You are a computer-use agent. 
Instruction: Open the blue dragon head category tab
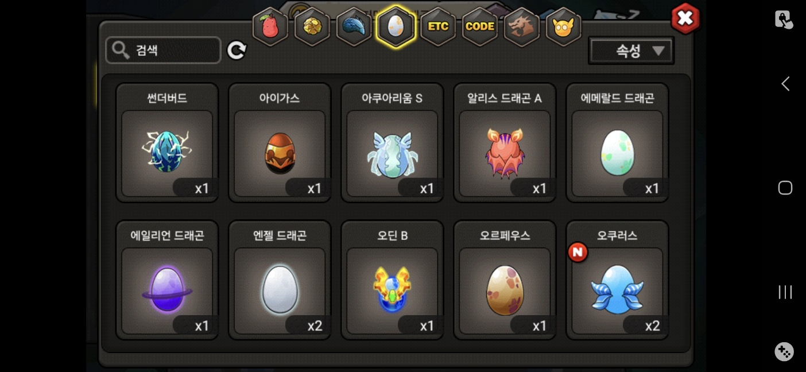pyautogui.click(x=354, y=26)
